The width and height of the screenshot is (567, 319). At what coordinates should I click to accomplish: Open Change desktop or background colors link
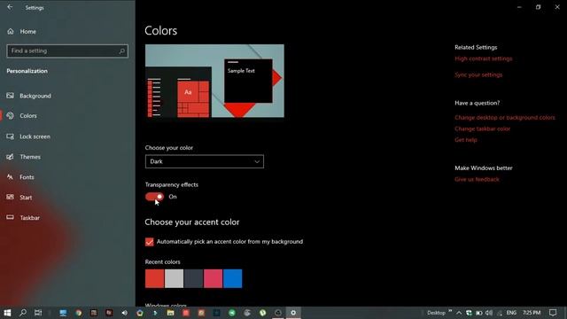point(505,118)
